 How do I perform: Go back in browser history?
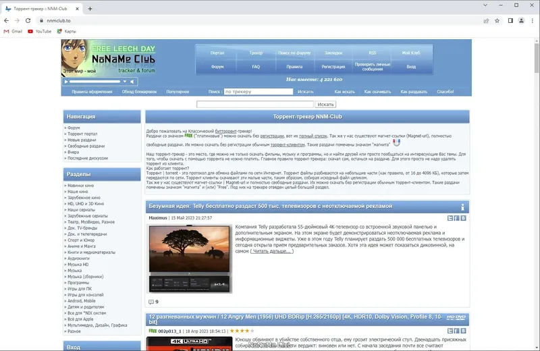click(x=6, y=21)
